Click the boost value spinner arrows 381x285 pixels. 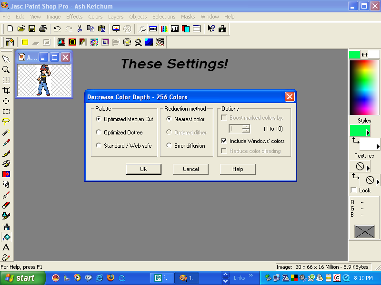coord(246,129)
